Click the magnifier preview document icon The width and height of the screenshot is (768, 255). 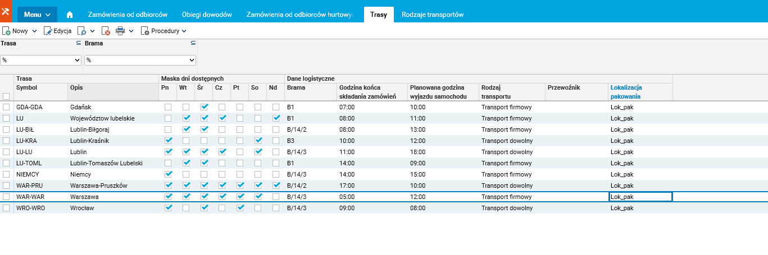(82, 31)
